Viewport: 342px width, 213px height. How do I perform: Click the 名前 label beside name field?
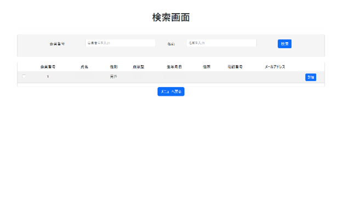[x=171, y=44]
